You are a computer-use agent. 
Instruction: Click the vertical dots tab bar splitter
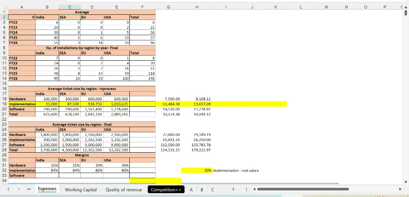coord(246,189)
